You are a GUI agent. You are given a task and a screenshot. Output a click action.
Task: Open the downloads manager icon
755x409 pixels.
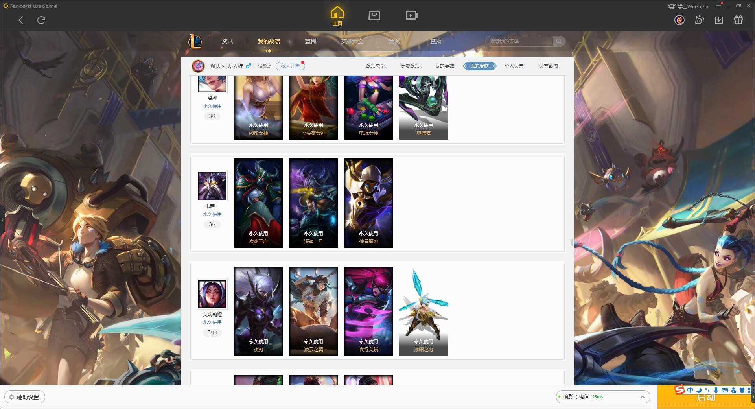point(719,20)
